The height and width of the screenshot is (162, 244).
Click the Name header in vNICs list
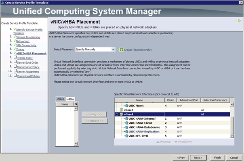point(65,104)
